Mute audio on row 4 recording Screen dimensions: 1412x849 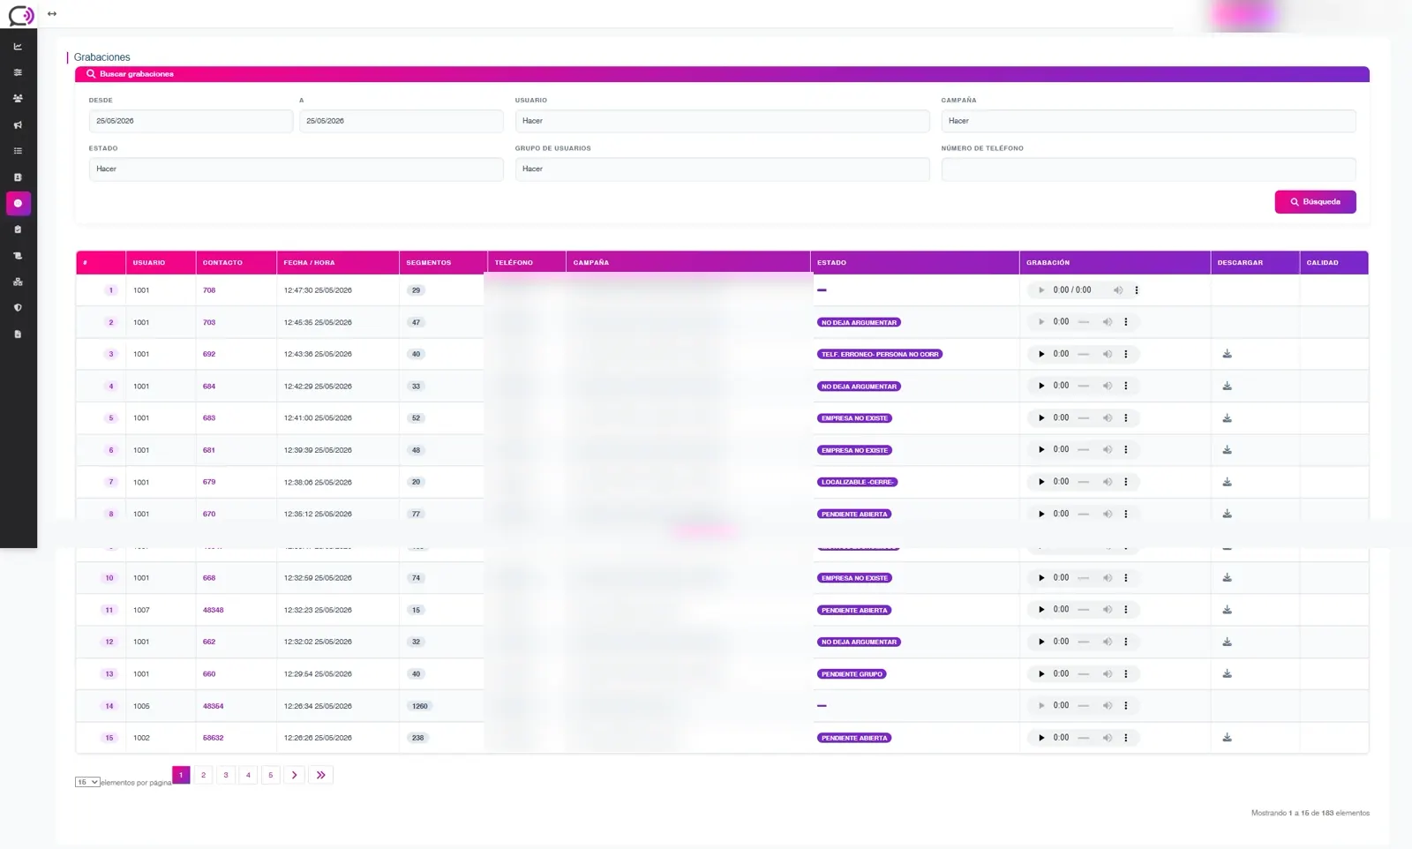click(x=1108, y=386)
